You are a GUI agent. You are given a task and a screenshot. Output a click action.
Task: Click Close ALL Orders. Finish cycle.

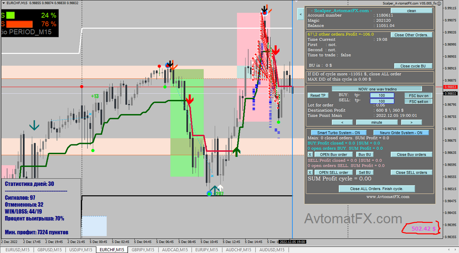tap(377, 189)
